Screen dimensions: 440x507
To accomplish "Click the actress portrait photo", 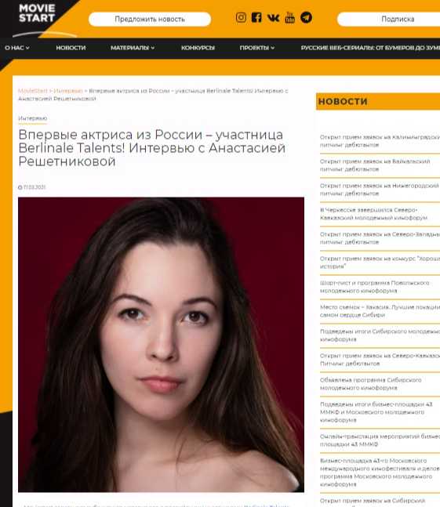I will (x=161, y=345).
